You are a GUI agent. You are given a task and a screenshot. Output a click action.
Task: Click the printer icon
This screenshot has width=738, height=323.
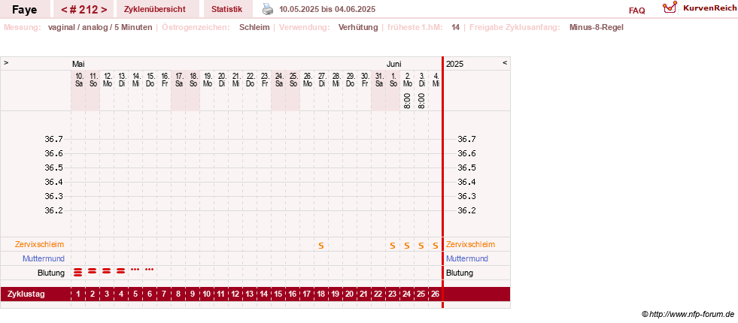click(x=267, y=9)
